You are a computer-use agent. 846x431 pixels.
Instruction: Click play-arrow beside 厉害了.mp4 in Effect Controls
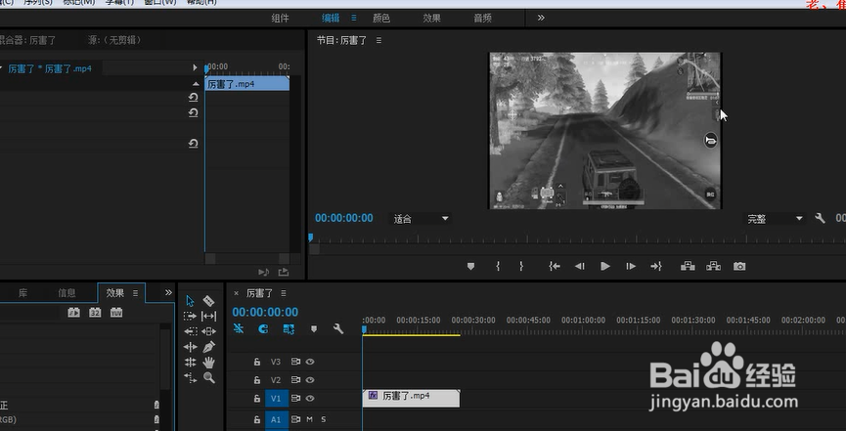click(195, 68)
